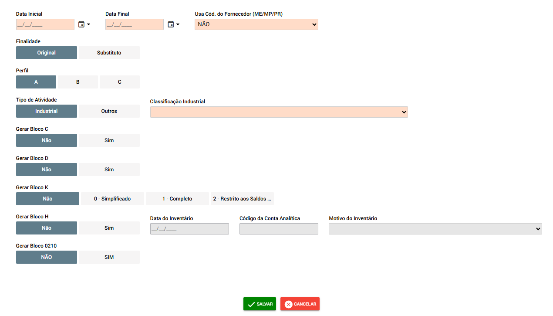
Task: Expand the Classificação Industrial dropdown
Action: pos(279,112)
